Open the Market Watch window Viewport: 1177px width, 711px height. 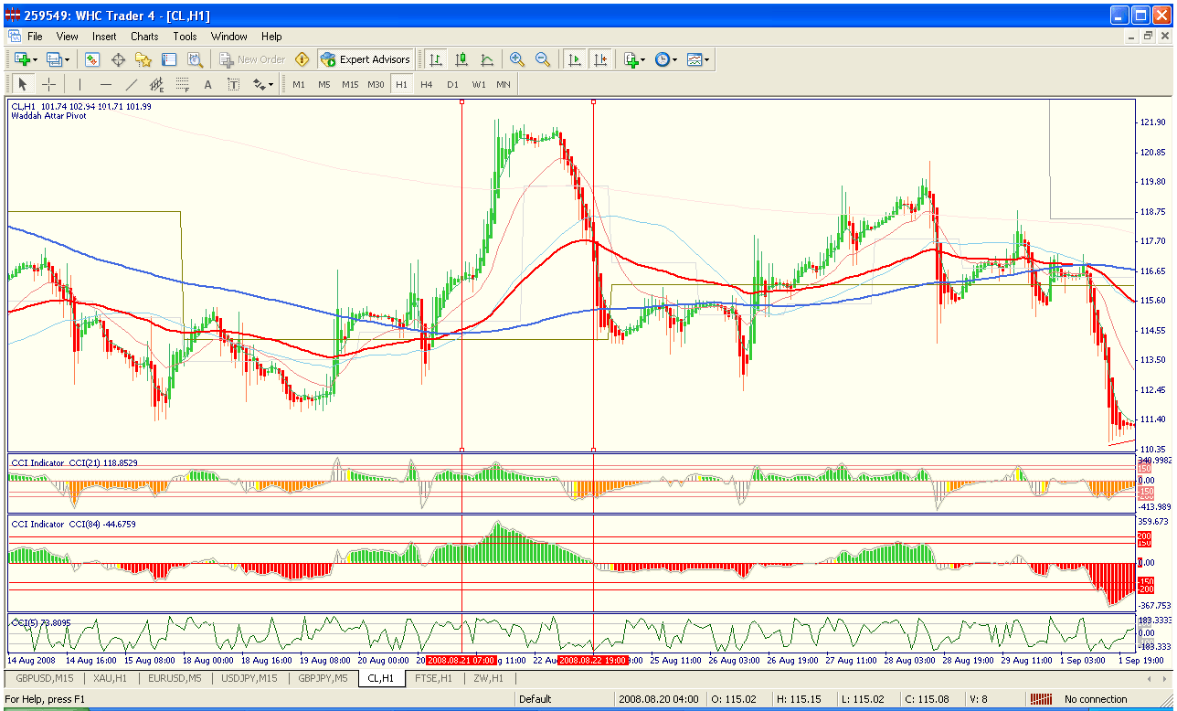point(92,59)
